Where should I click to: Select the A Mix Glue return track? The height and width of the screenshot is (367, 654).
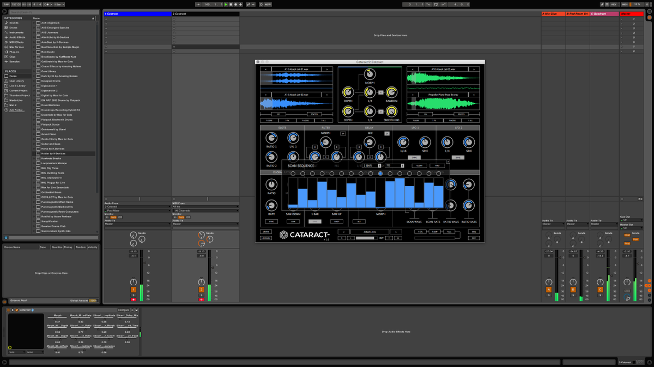pyautogui.click(x=553, y=14)
